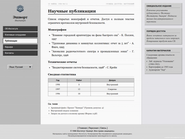185x139 pixels.
Task: Open the Контакты page
Action: [x=20, y=53]
